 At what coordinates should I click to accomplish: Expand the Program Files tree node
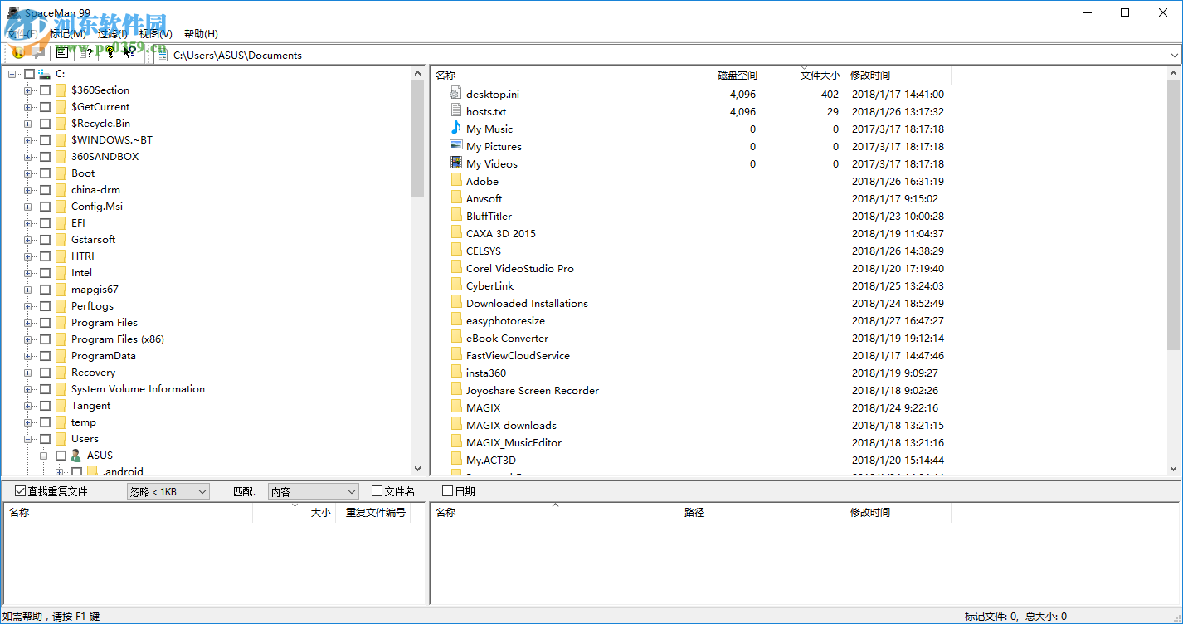[28, 323]
